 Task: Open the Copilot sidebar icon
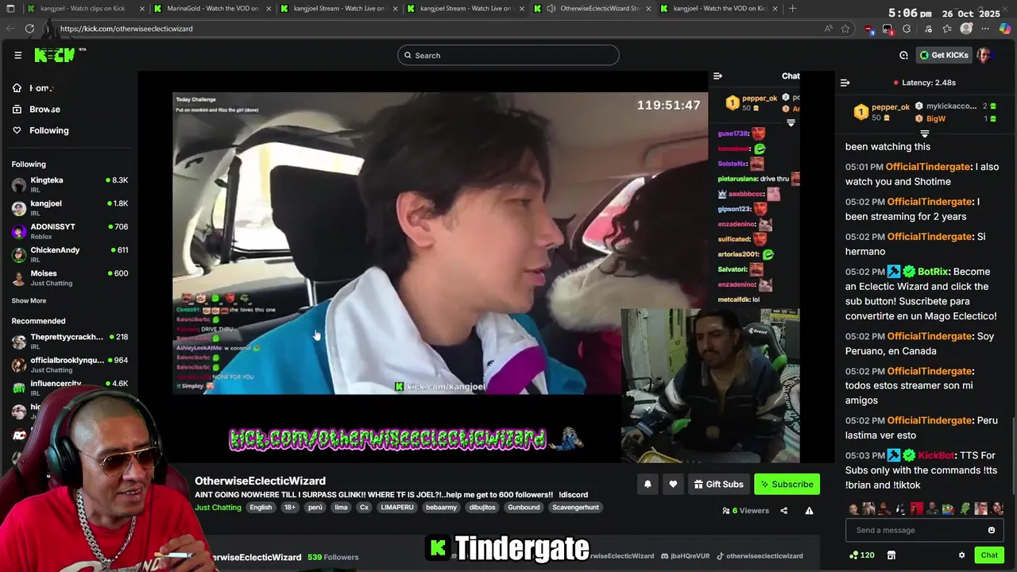pos(1005,29)
